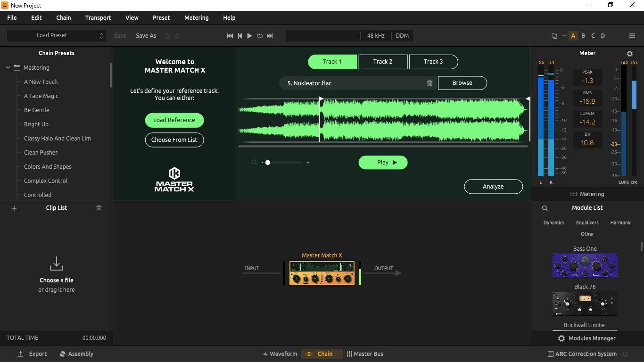Viewport: 644px width, 362px height.
Task: Click the hamburger menu icon top right
Action: point(632,36)
